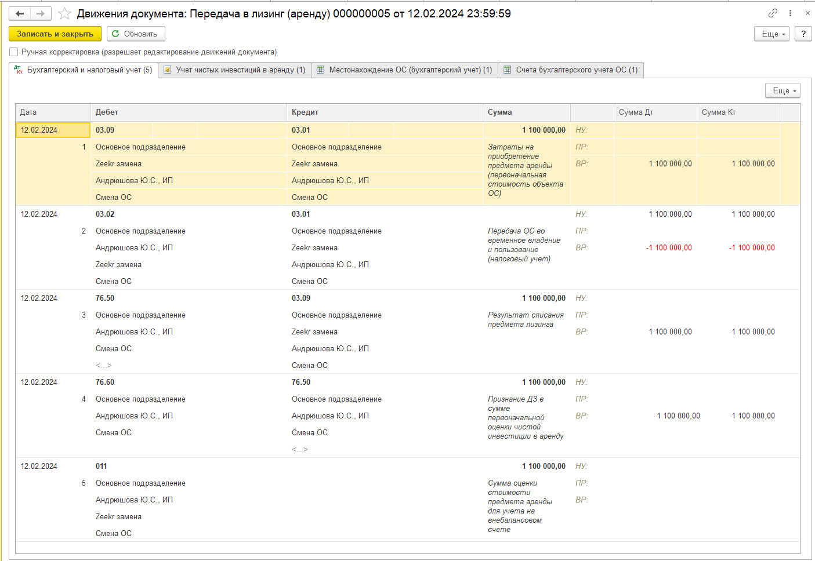Close the document movements window
The image size is (815, 561).
[807, 13]
